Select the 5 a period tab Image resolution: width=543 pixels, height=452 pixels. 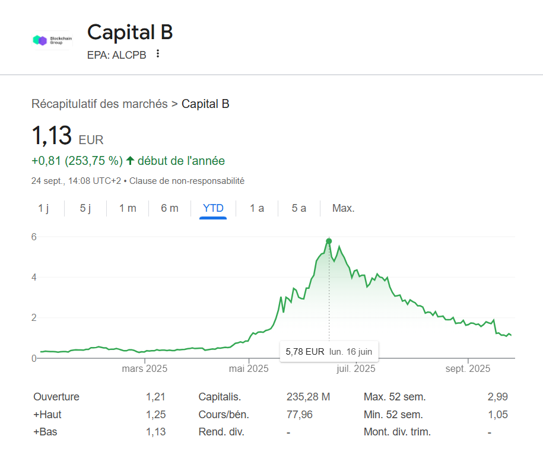298,208
